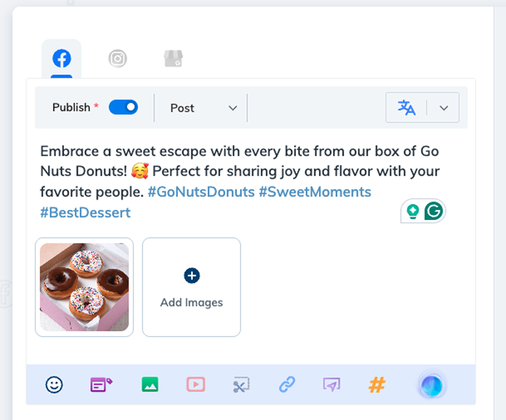Toggle the Publish switch off
Image resolution: width=506 pixels, height=420 pixels.
[123, 107]
